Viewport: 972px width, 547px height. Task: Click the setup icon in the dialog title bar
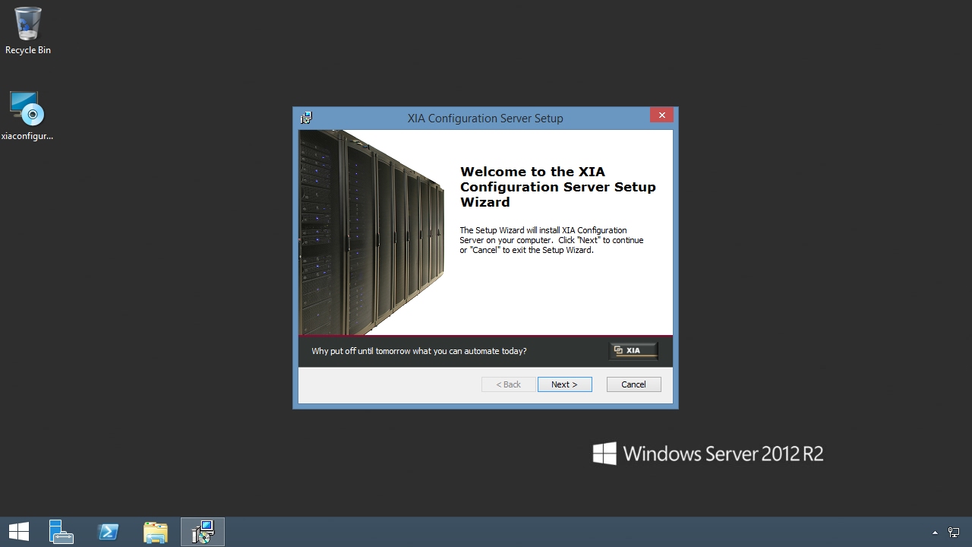click(306, 118)
